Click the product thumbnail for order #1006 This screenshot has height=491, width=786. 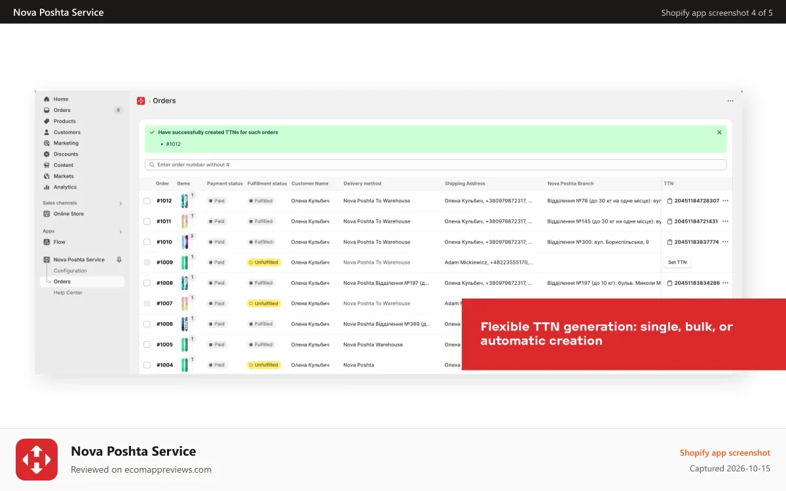coord(185,324)
